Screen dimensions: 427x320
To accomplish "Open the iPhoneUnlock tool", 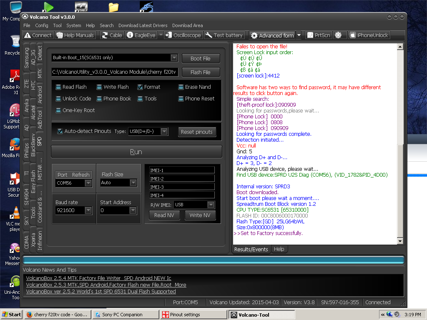I will (369, 35).
